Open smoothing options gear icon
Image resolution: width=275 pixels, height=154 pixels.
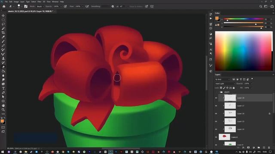tap(113, 6)
